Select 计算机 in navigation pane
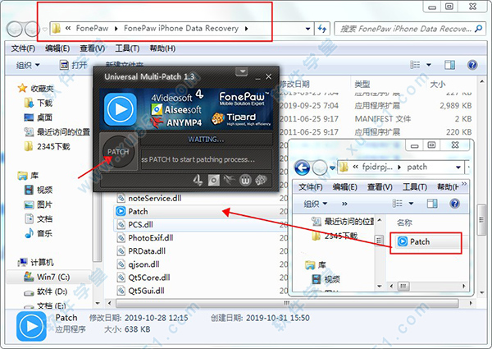This screenshot has height=349, width=492. click(42, 262)
